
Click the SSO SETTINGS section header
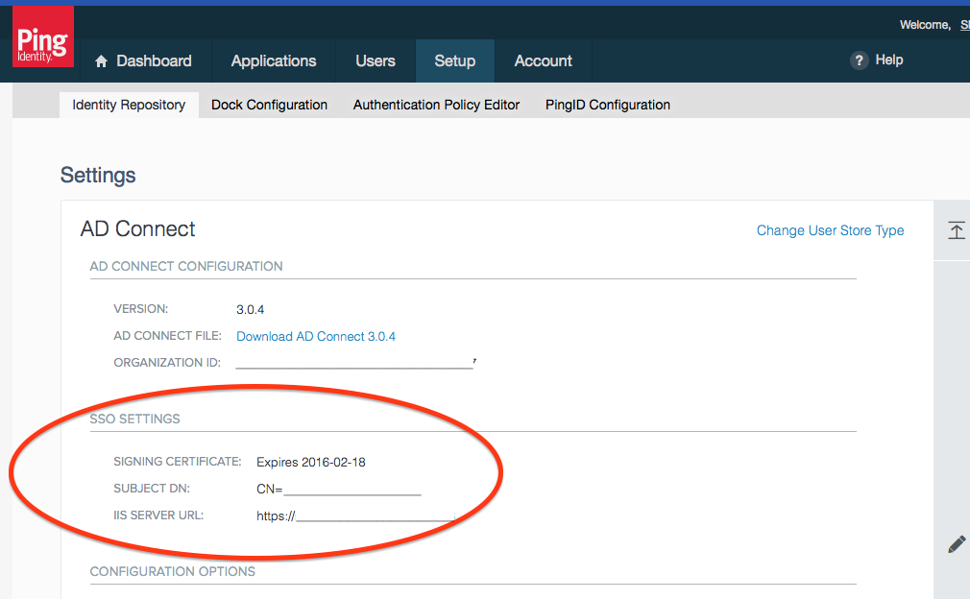point(134,419)
